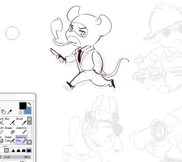Click the black foreground color swatch
This screenshot has width=182, height=162.
[23, 106]
